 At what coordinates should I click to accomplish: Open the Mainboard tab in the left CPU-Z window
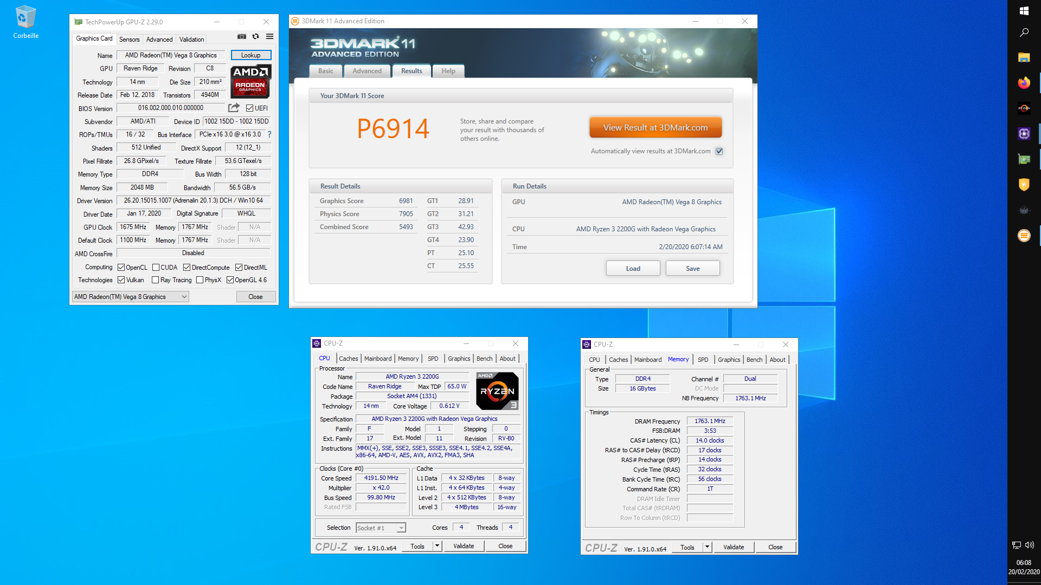pyautogui.click(x=378, y=359)
